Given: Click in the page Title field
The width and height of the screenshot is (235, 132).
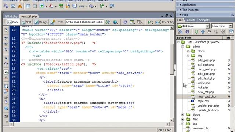Looking at the screenshot, I should point(85,22).
